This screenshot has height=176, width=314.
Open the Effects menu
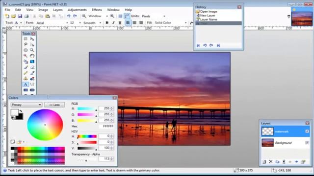tap(97, 10)
